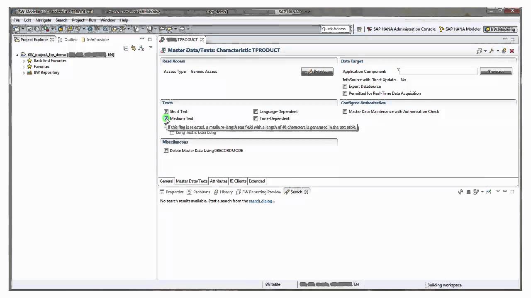
Task: Click the stop square icon in Search view
Action: tap(468, 192)
